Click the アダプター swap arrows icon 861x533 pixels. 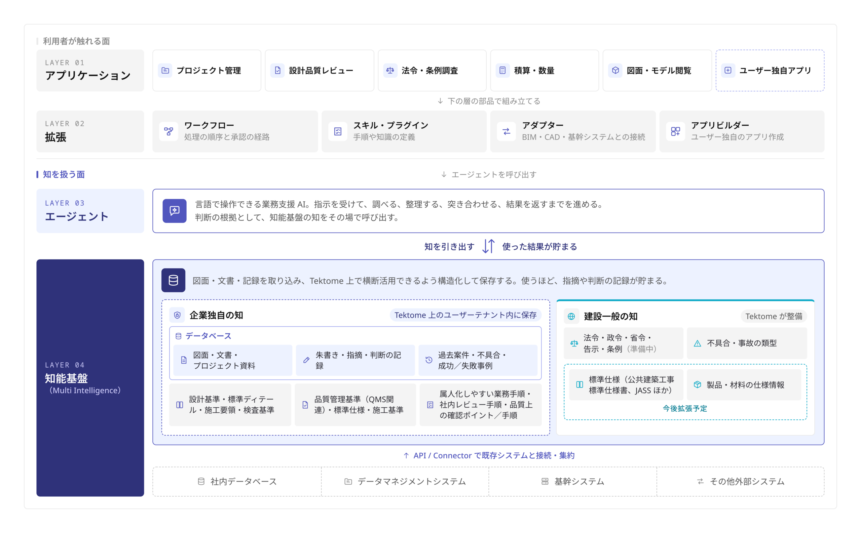coord(507,131)
